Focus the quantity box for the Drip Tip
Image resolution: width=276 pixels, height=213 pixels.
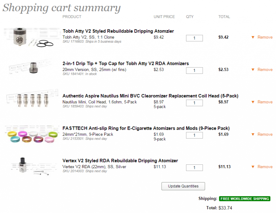click(x=194, y=71)
